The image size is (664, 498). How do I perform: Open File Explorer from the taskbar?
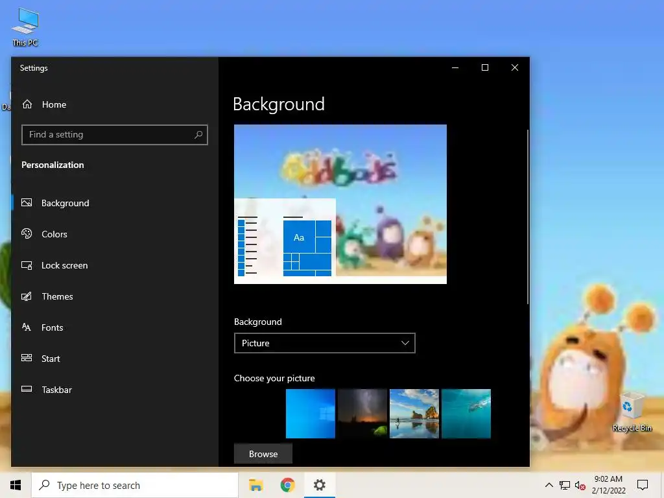coord(255,485)
